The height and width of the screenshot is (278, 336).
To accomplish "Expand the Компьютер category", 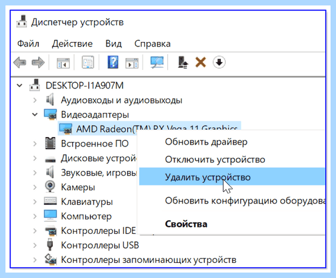I will pyautogui.click(x=35, y=216).
